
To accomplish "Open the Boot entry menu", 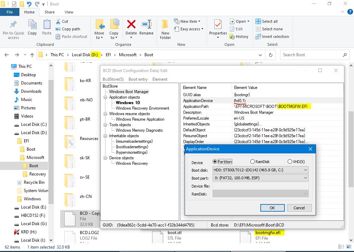I will [138, 79].
